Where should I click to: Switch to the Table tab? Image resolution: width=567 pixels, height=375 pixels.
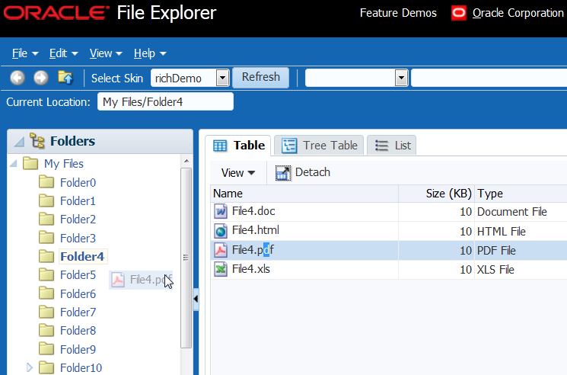click(x=240, y=146)
